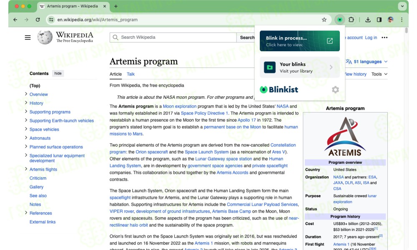The height and width of the screenshot is (250, 417).
Task: Open the Tools dropdown menu
Action: (x=379, y=74)
